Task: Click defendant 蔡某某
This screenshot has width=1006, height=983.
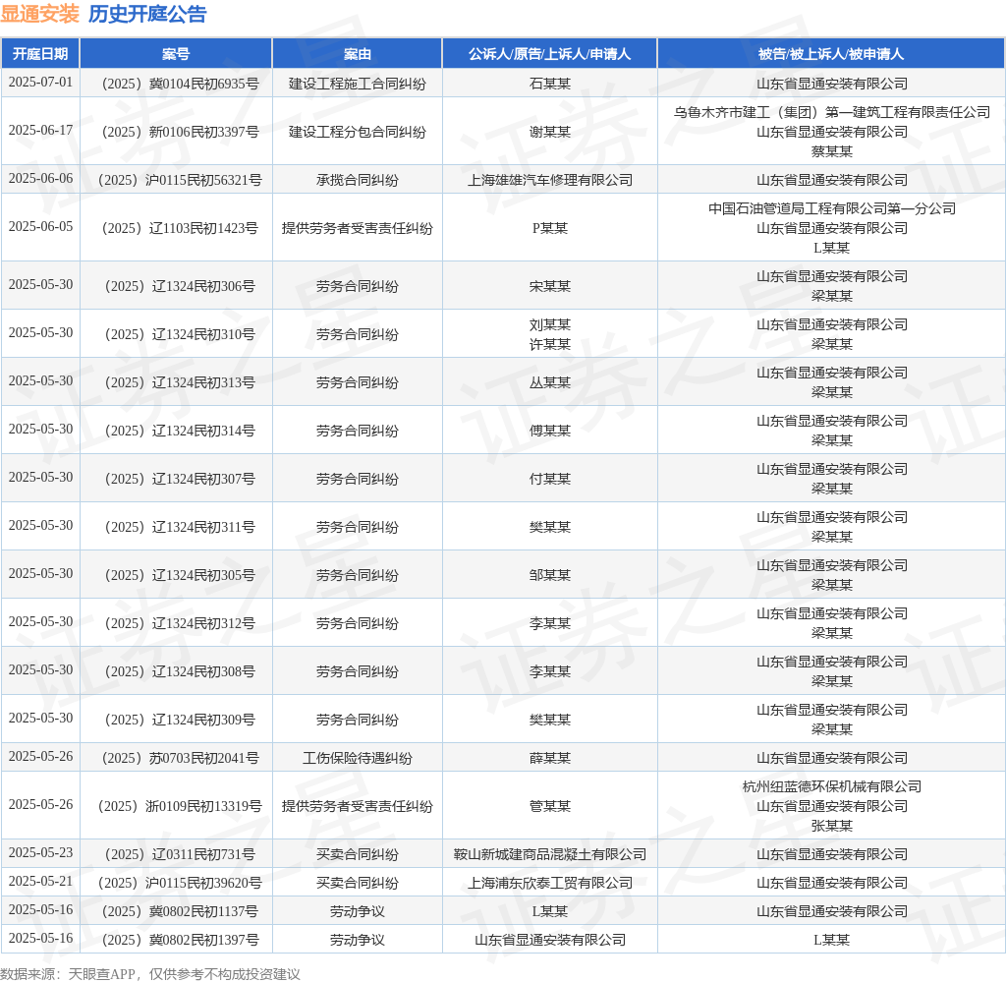Action: pyautogui.click(x=831, y=151)
